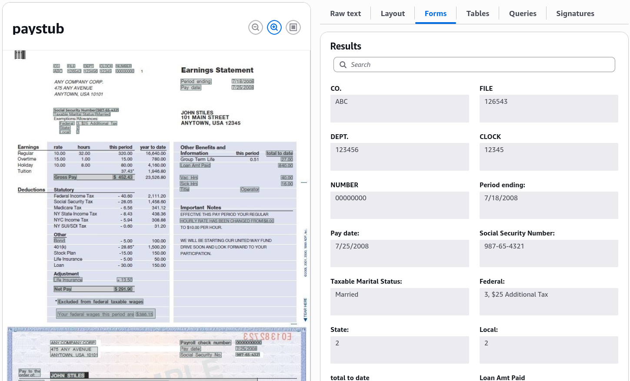Click the Social Security Number result 987-65-4321

549,253
